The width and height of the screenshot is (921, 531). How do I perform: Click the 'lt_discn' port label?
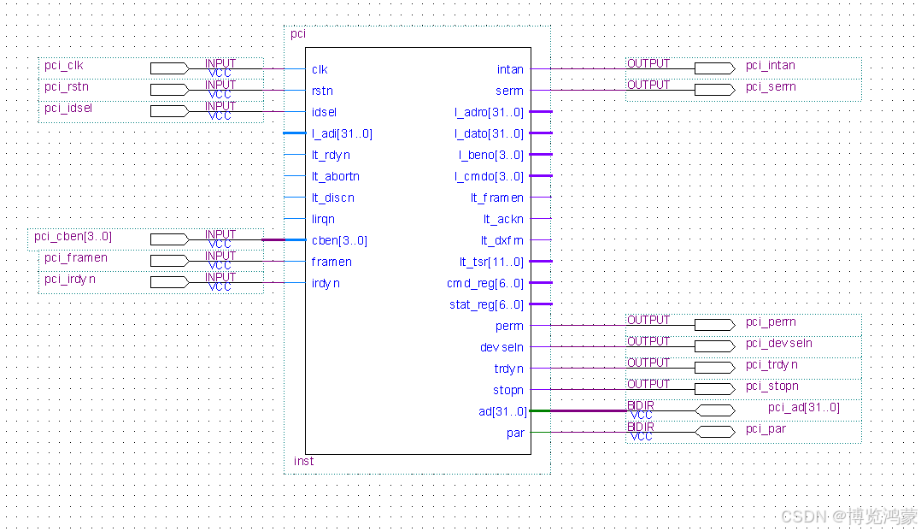(x=333, y=198)
